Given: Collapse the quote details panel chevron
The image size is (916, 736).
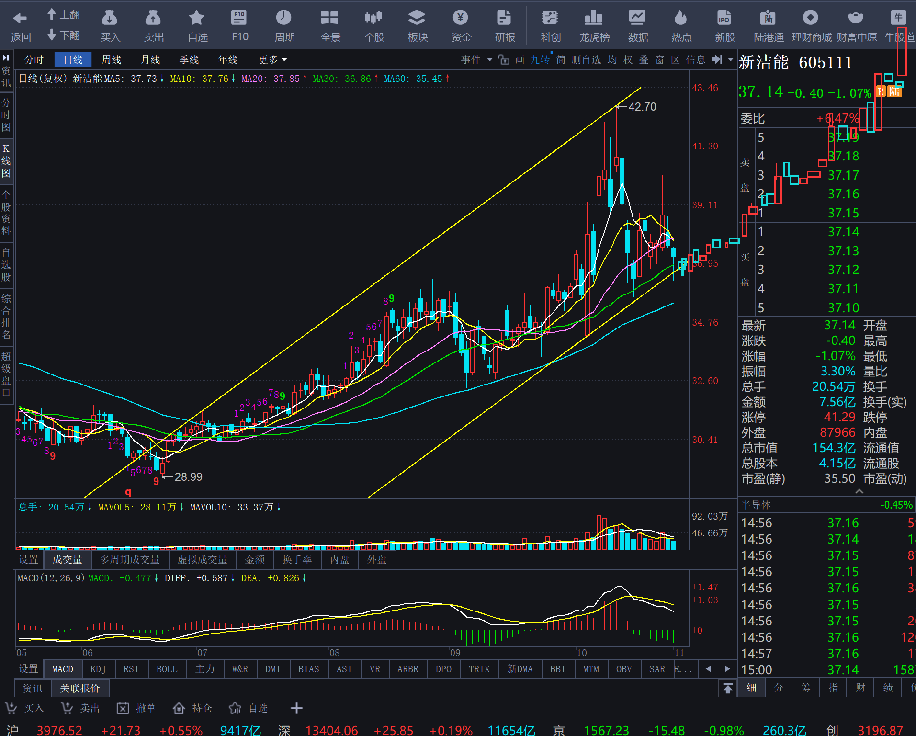Looking at the screenshot, I should point(859,491).
